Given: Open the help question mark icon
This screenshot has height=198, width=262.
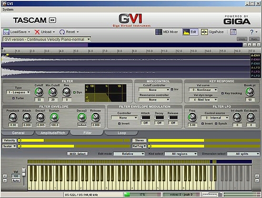Looking at the screenshot, I should (x=252, y=32).
